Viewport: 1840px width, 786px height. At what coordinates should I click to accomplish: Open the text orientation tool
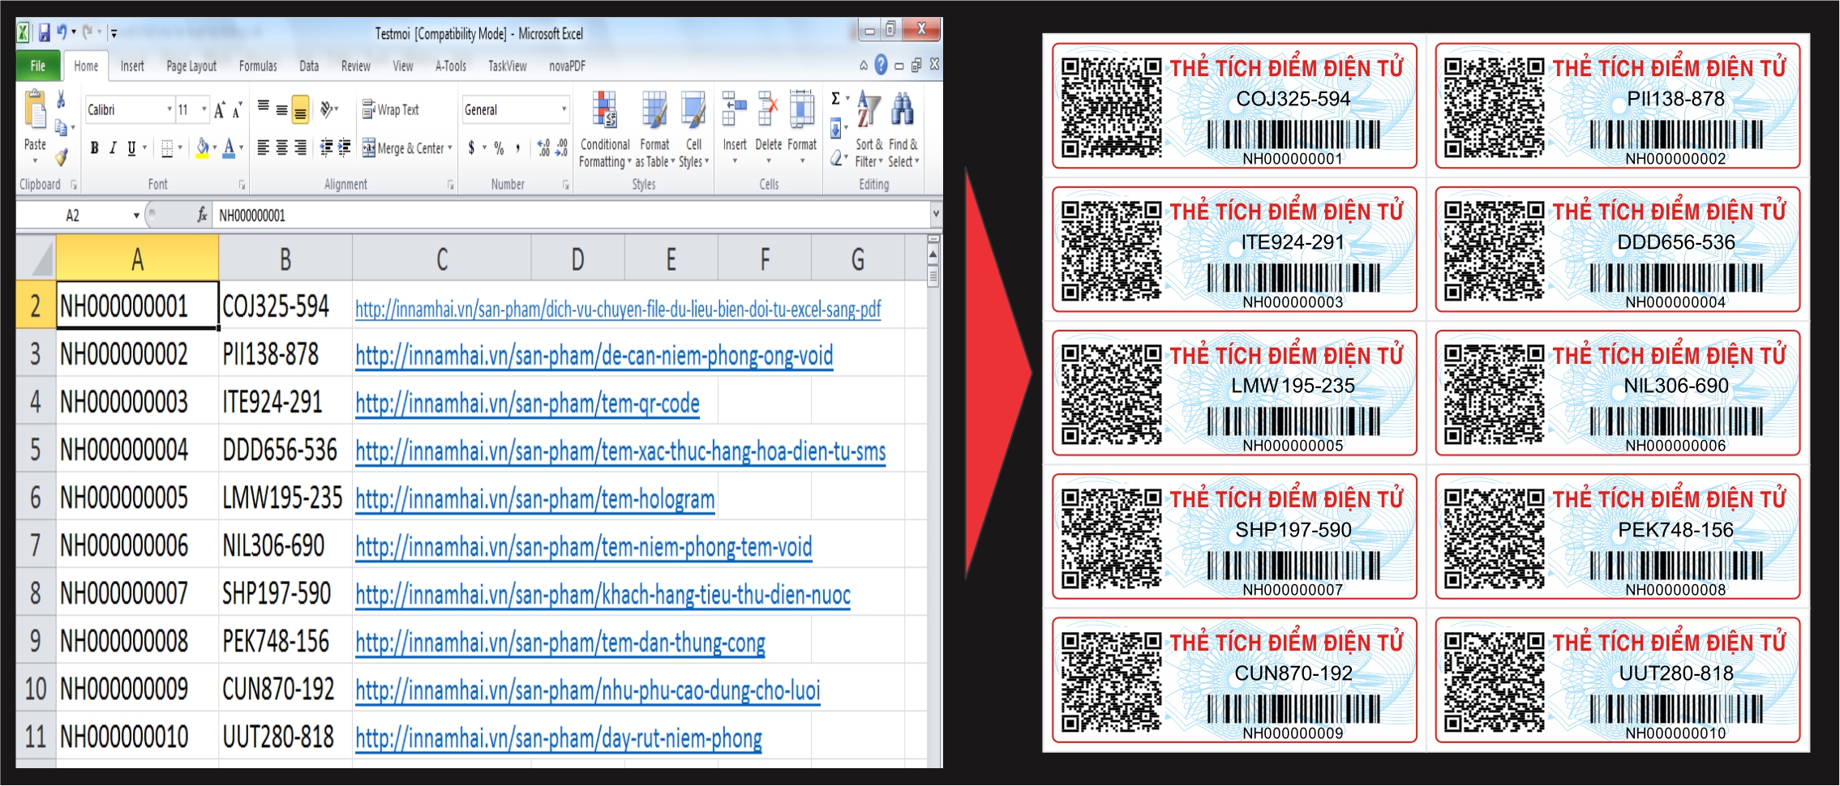[328, 109]
